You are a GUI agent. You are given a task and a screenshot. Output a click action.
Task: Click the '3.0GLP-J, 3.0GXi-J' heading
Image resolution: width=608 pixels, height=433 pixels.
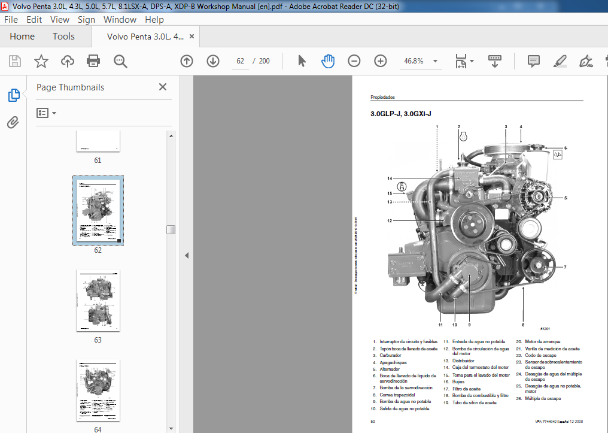point(400,114)
